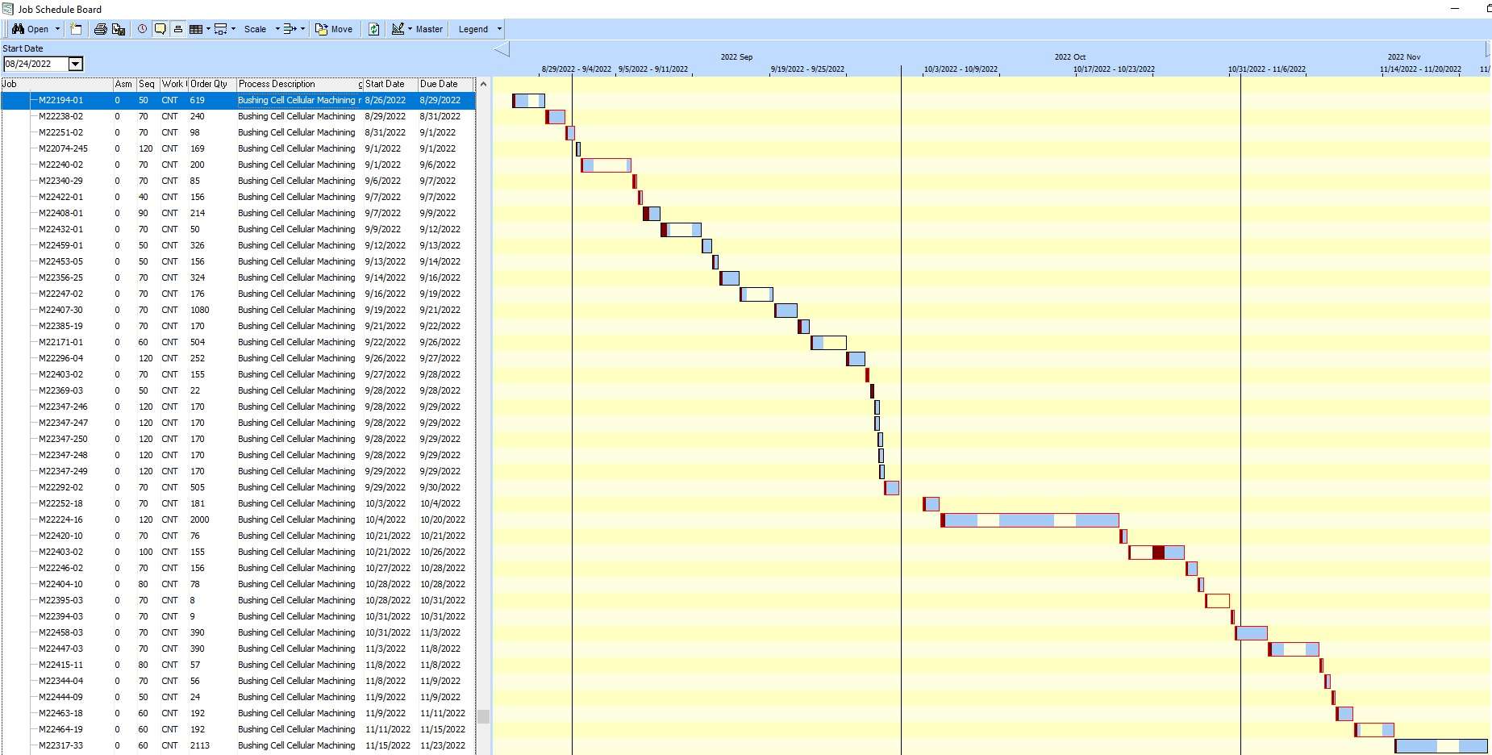The width and height of the screenshot is (1492, 755).
Task: Click the save-copy disk icon
Action: point(119,29)
